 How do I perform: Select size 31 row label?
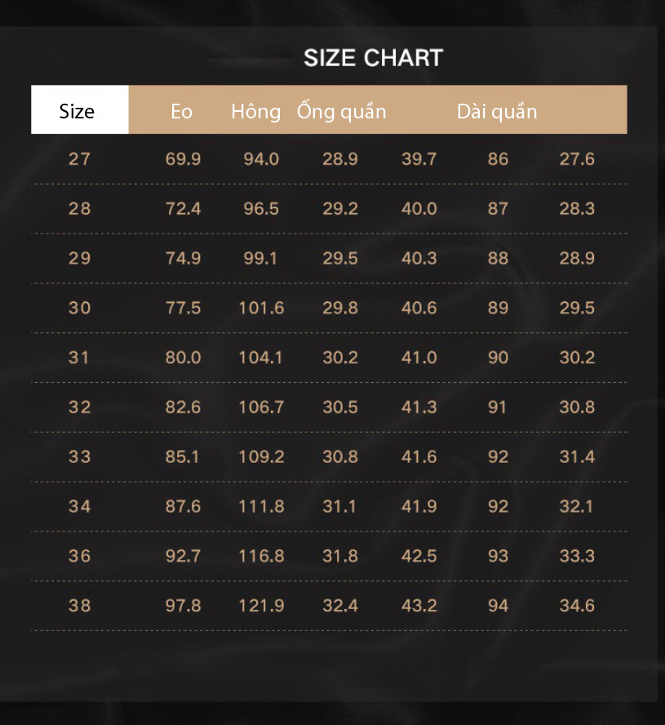pyautogui.click(x=78, y=358)
